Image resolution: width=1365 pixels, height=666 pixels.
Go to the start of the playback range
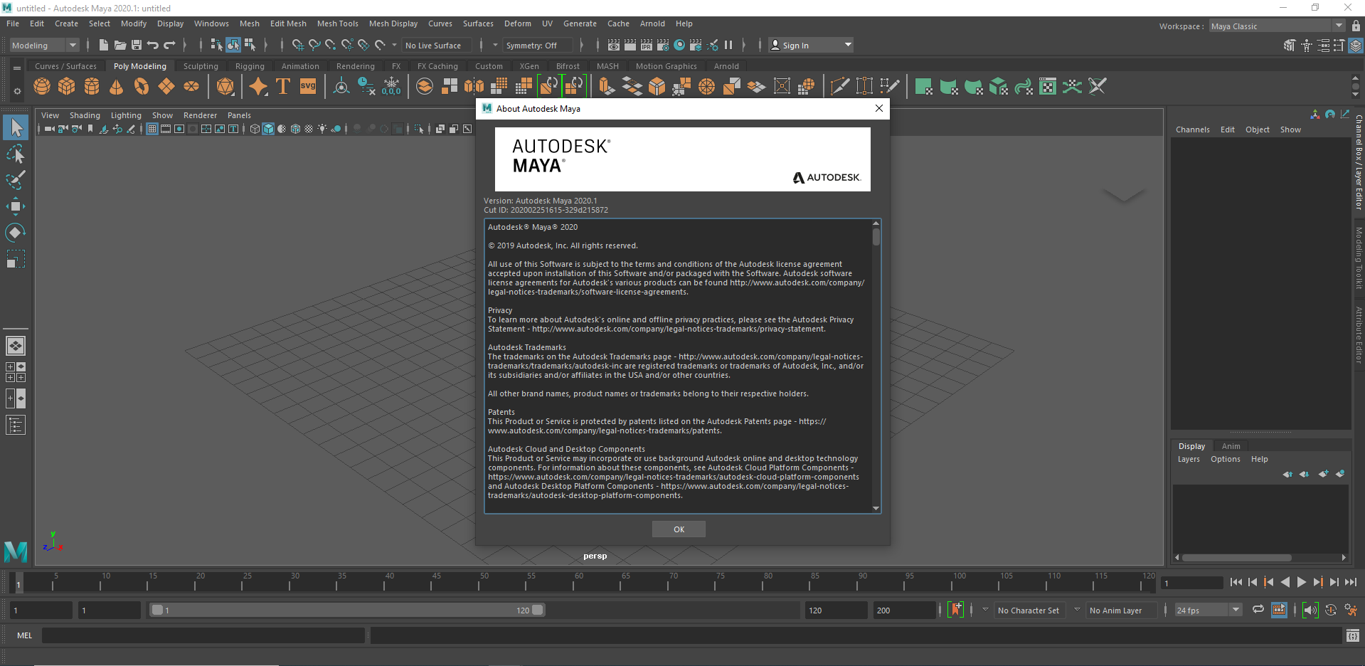click(1236, 582)
